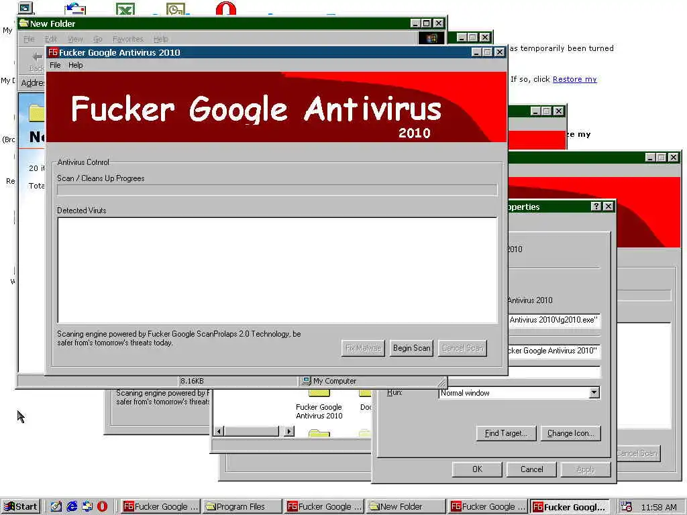The width and height of the screenshot is (687, 515).
Task: Open the Favorites menu in New Folder window
Action: 128,39
